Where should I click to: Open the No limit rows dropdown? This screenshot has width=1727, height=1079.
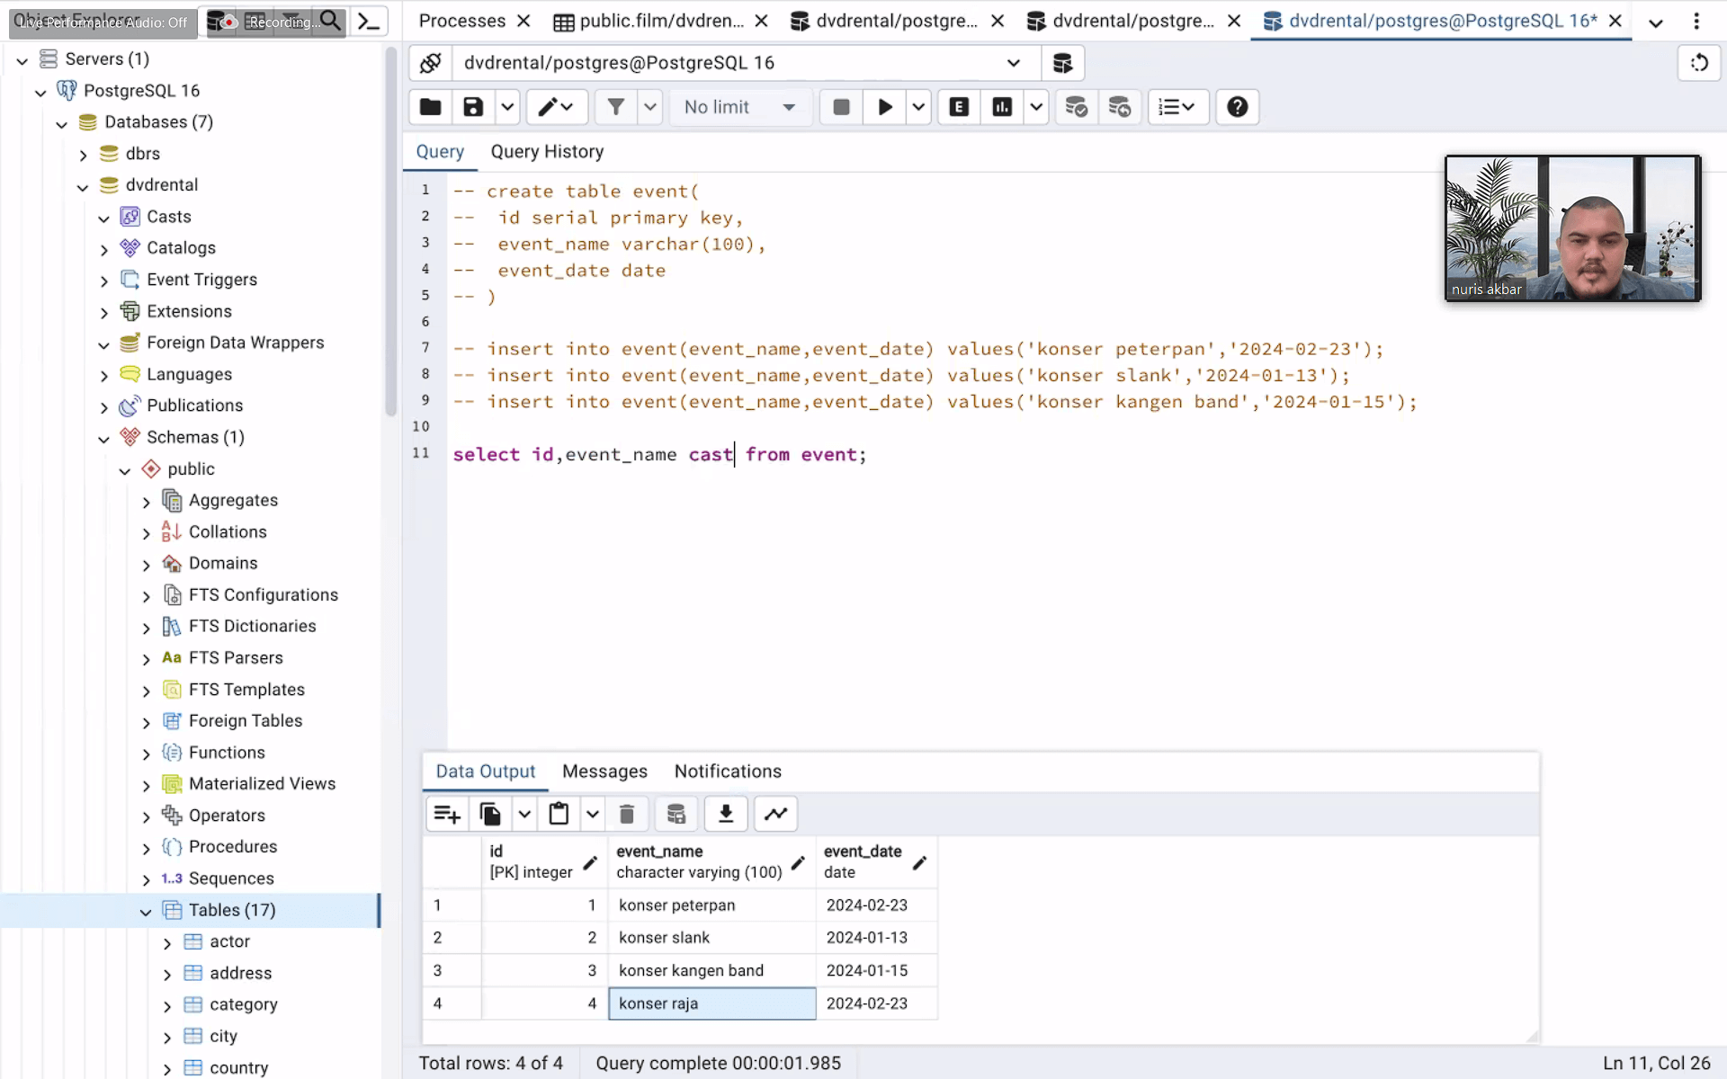click(739, 107)
